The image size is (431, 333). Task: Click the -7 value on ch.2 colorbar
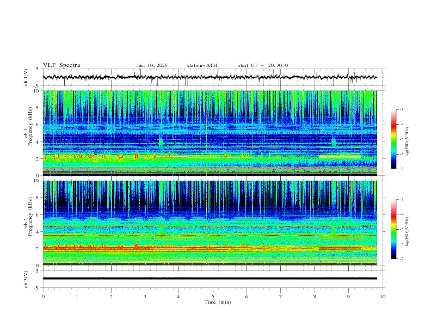pos(401,258)
